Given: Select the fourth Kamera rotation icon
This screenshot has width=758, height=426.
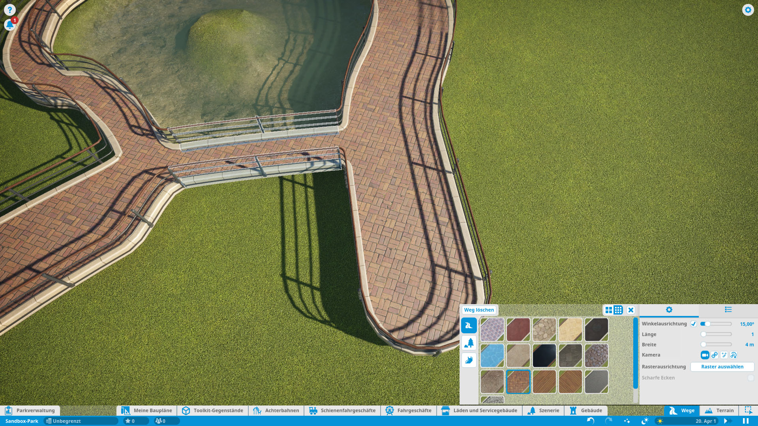Looking at the screenshot, I should coord(734,355).
